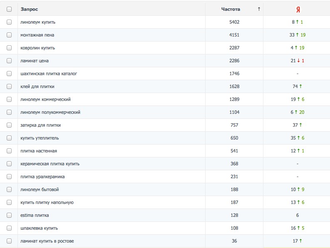Click the query линолеум полукоммерческий
This screenshot has width=330, height=248.
(50, 112)
